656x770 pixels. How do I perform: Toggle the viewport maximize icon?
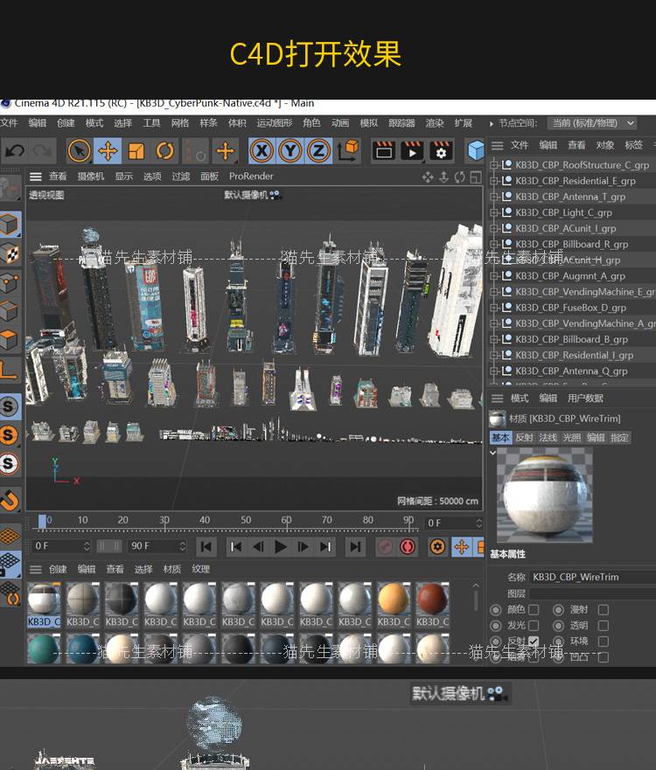476,177
